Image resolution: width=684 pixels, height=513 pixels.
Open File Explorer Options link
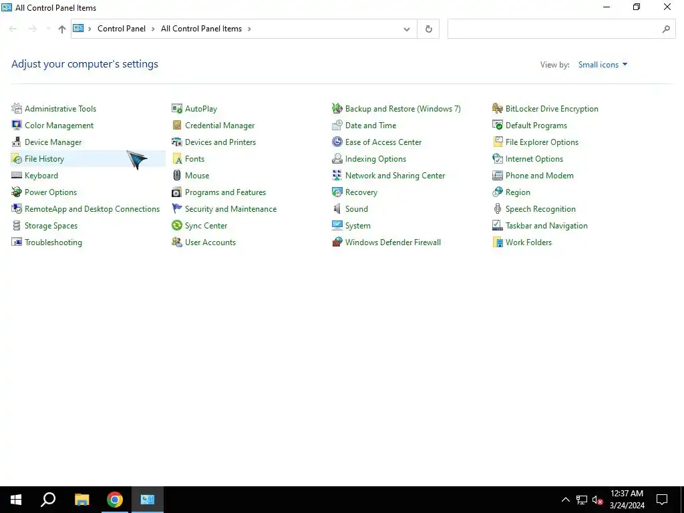(542, 142)
